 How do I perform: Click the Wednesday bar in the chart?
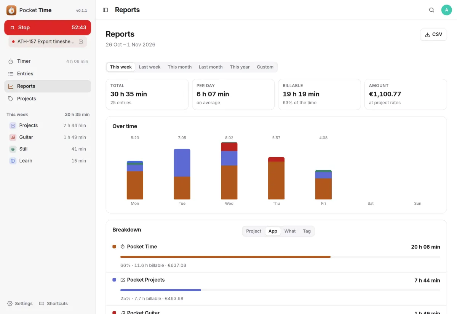point(229,171)
